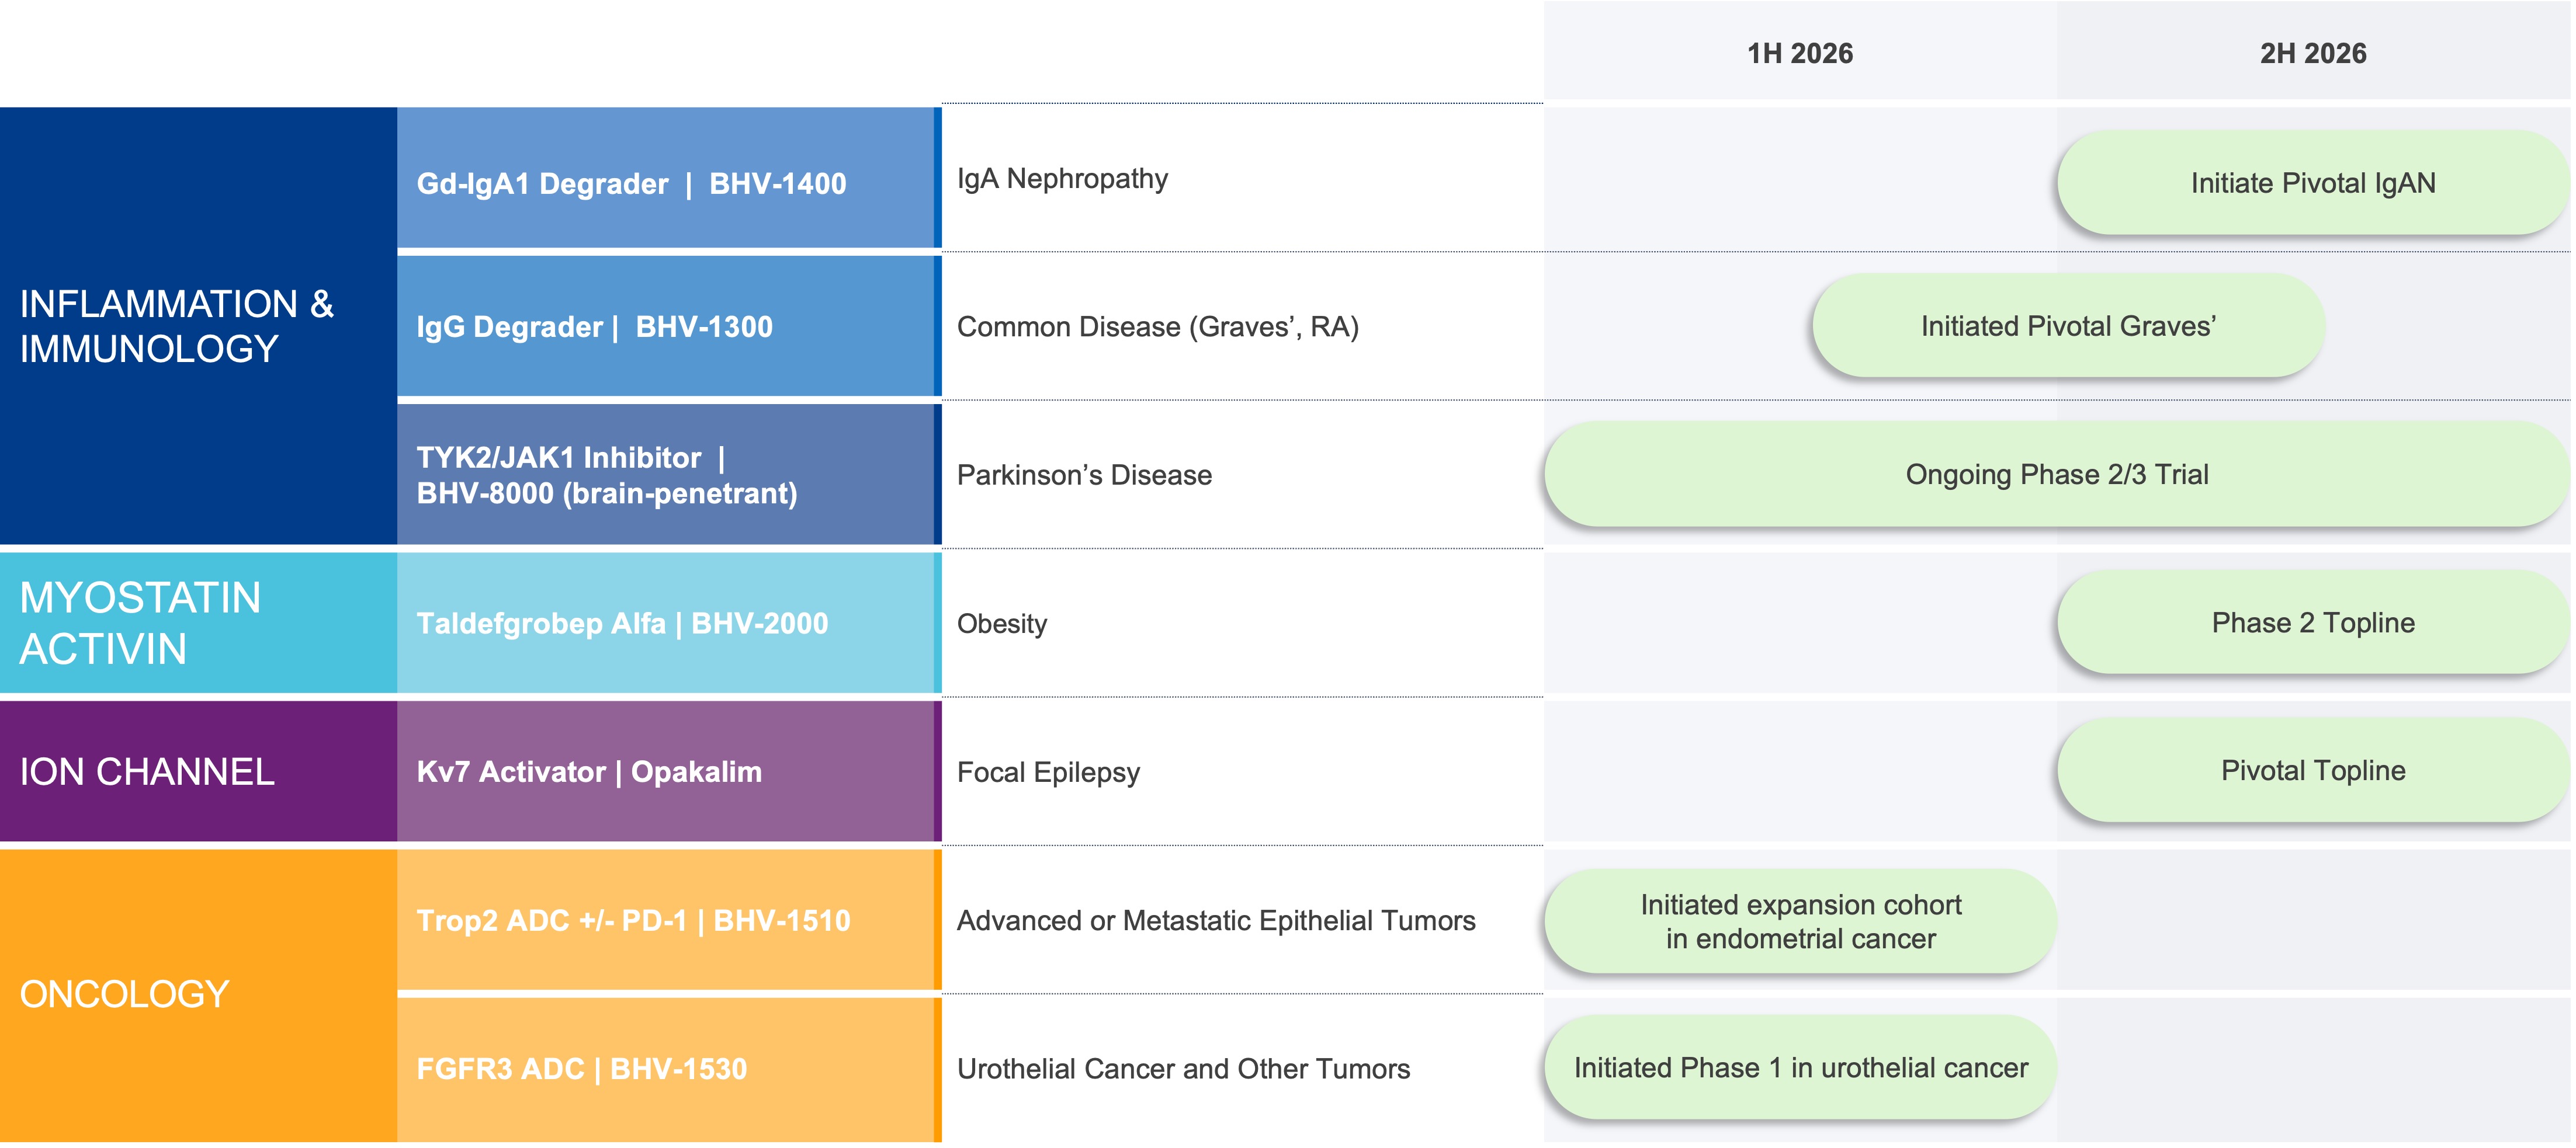Click the Ongoing Phase 2/3 Trial bar
The image size is (2576, 1148).
coord(2057,474)
